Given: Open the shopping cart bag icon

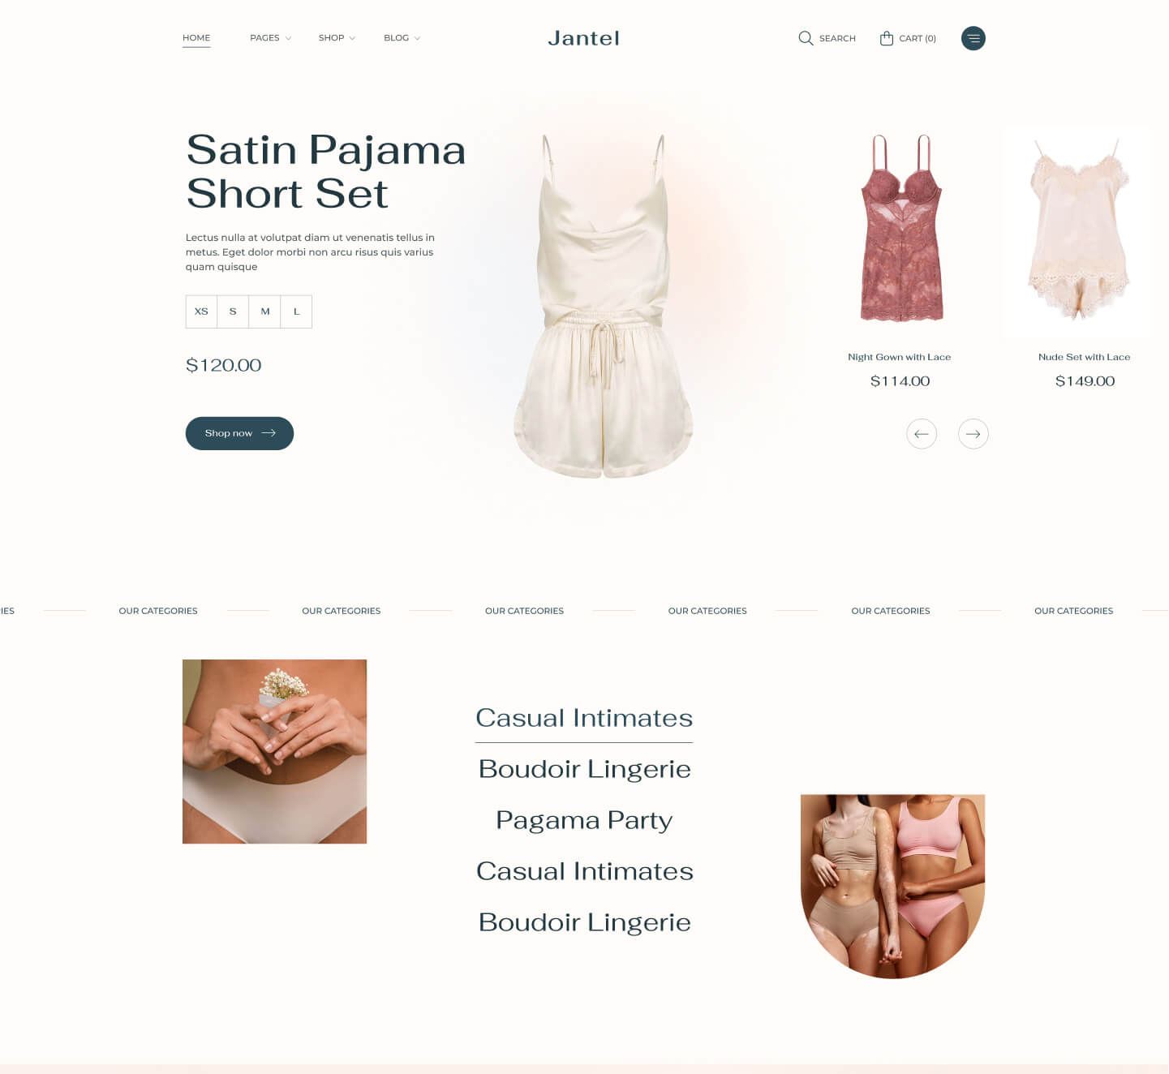Looking at the screenshot, I should coord(887,38).
